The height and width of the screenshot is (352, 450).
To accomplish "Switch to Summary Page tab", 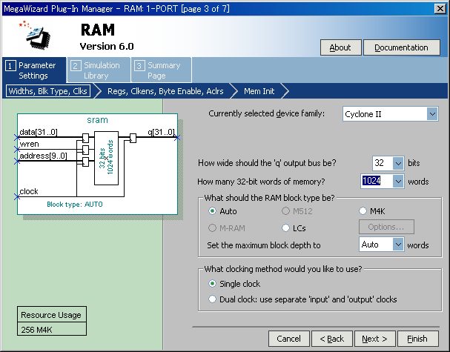I will (x=162, y=70).
